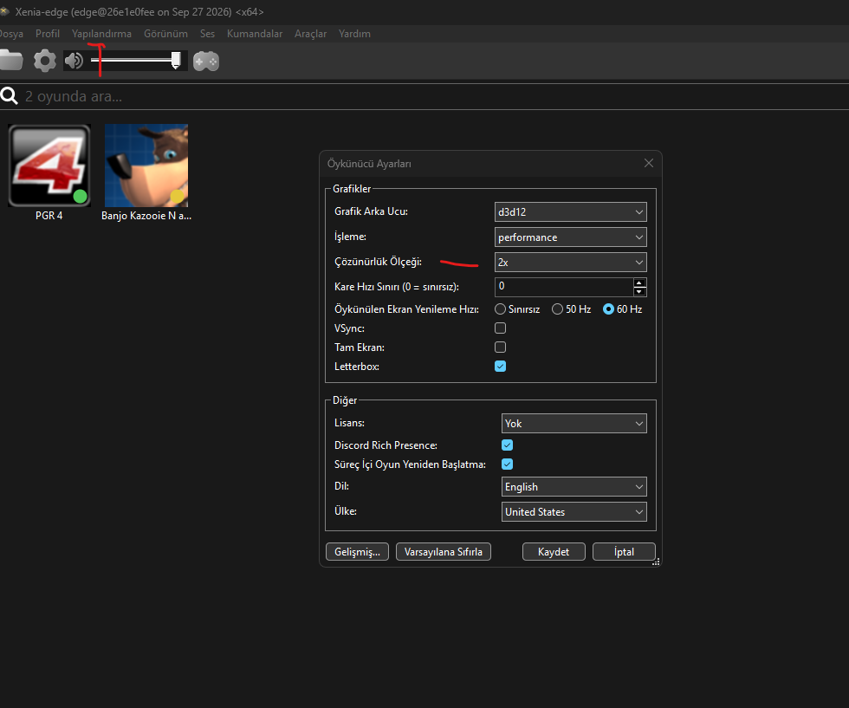Click Varsayılana Sıfırla button
This screenshot has width=849, height=708.
coord(444,552)
